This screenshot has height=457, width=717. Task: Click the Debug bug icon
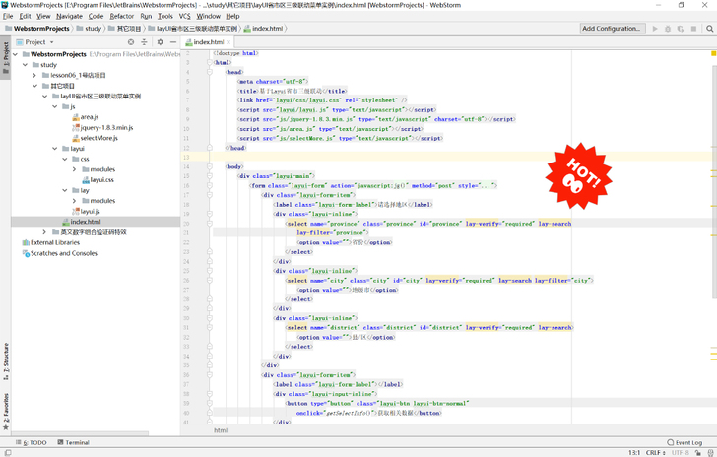pos(668,29)
